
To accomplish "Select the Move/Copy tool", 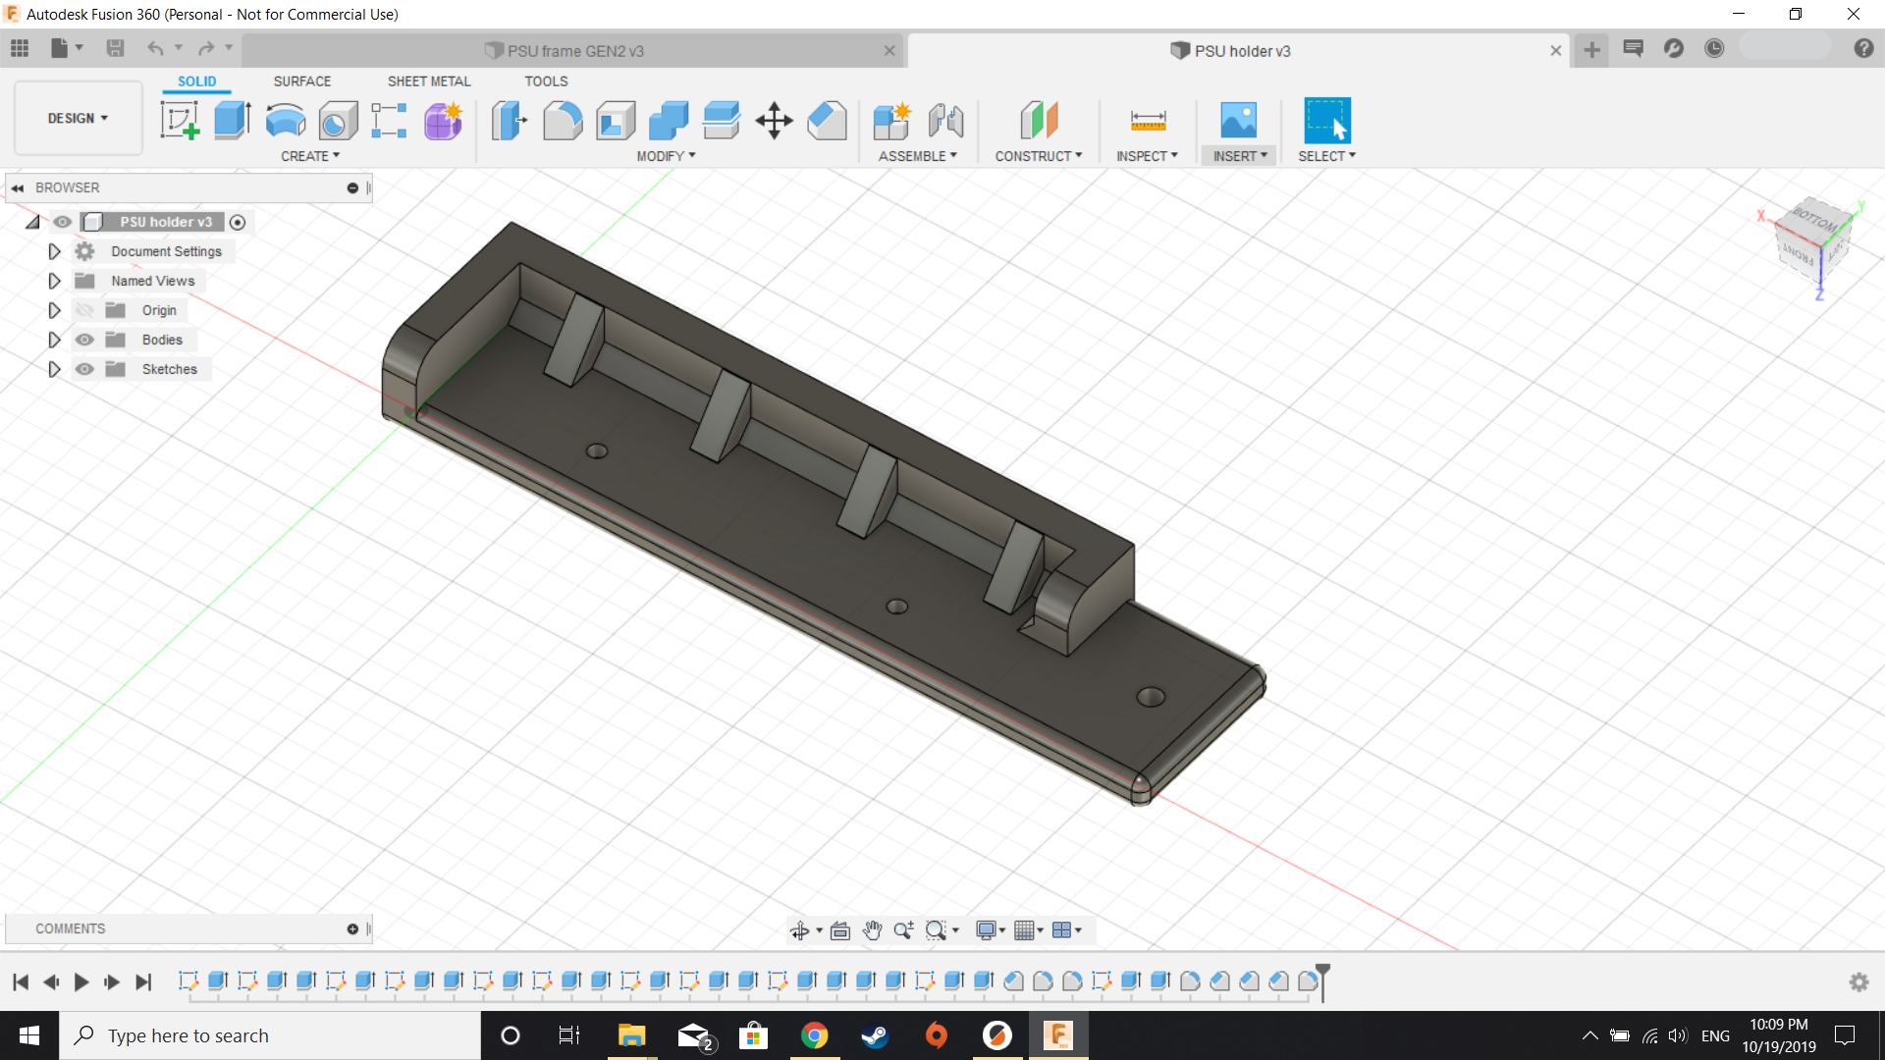I will [x=775, y=121].
